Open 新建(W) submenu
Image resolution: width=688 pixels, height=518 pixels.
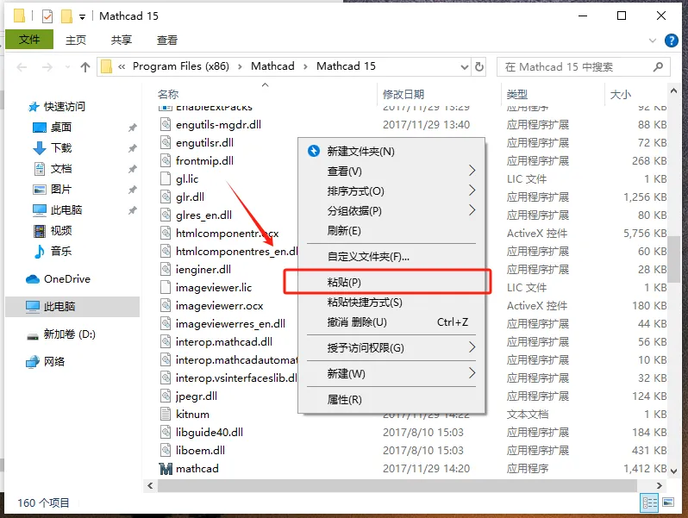pos(391,374)
